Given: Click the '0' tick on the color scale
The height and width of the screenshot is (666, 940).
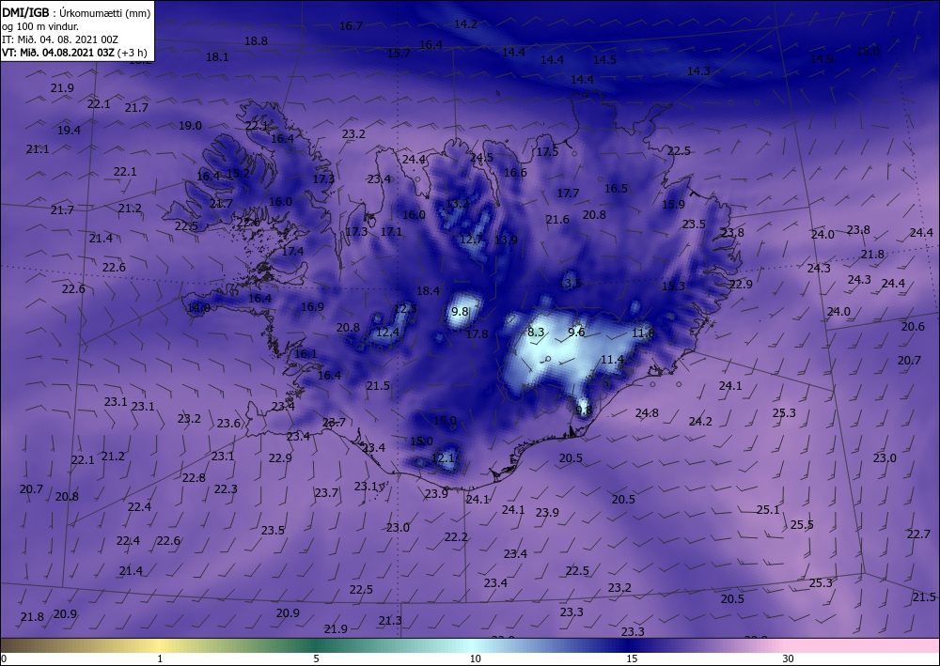Looking at the screenshot, I should (x=4, y=658).
